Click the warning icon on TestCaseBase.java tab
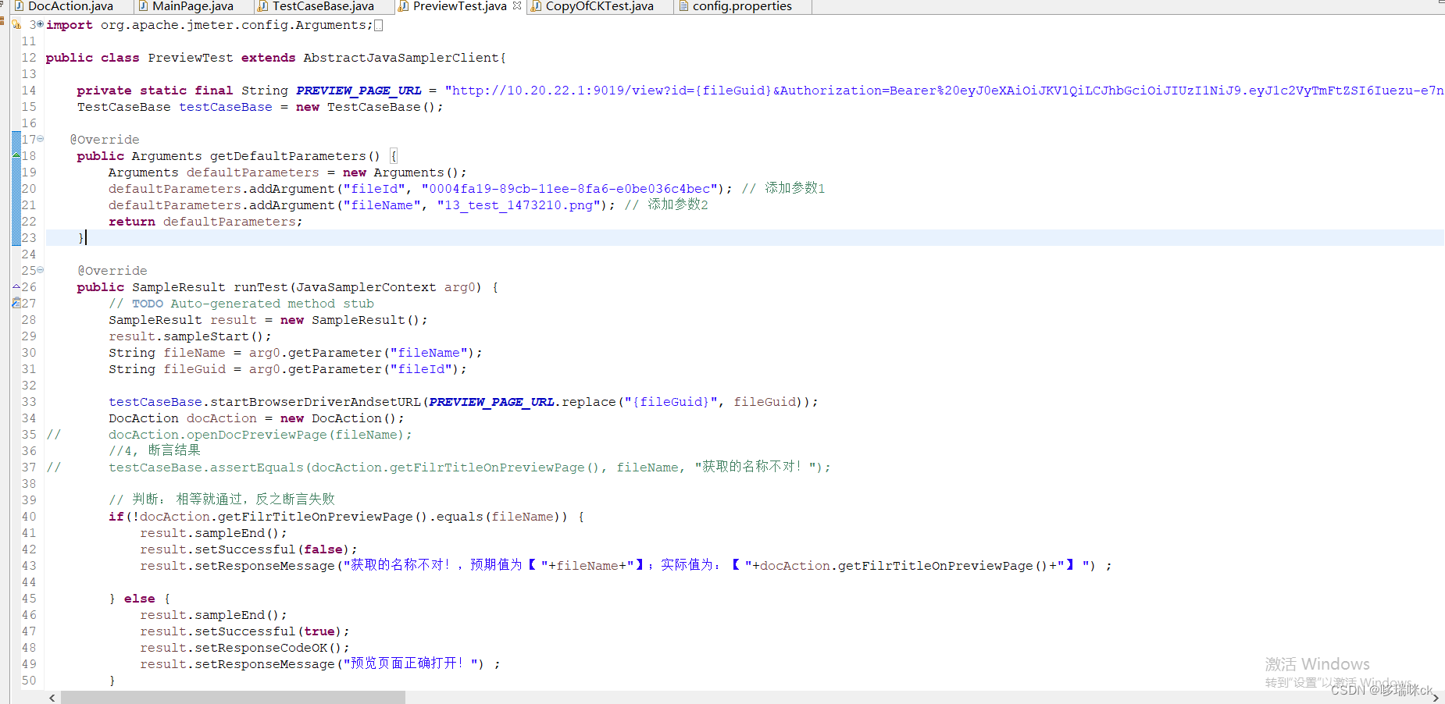 pyautogui.click(x=260, y=6)
